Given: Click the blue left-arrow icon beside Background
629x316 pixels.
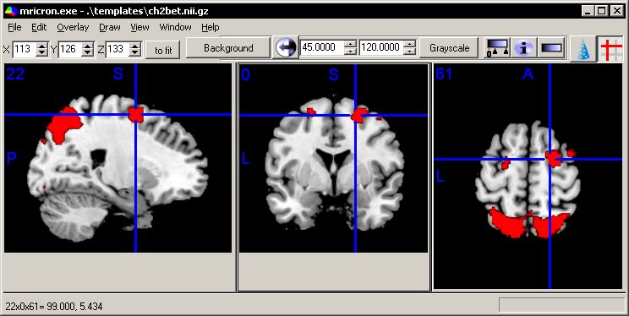Looking at the screenshot, I should point(286,47).
